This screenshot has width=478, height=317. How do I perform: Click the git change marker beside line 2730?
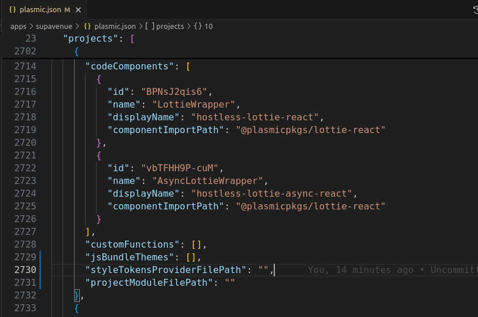point(41,270)
